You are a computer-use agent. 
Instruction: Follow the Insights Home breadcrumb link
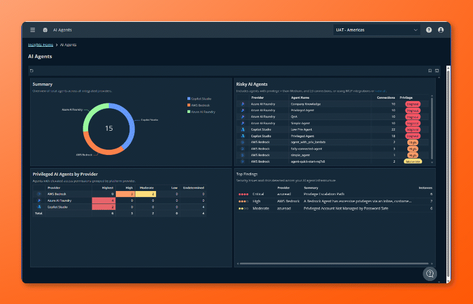click(41, 45)
